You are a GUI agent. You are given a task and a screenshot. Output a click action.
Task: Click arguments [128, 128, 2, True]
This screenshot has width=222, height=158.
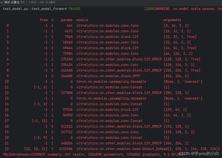(182, 59)
